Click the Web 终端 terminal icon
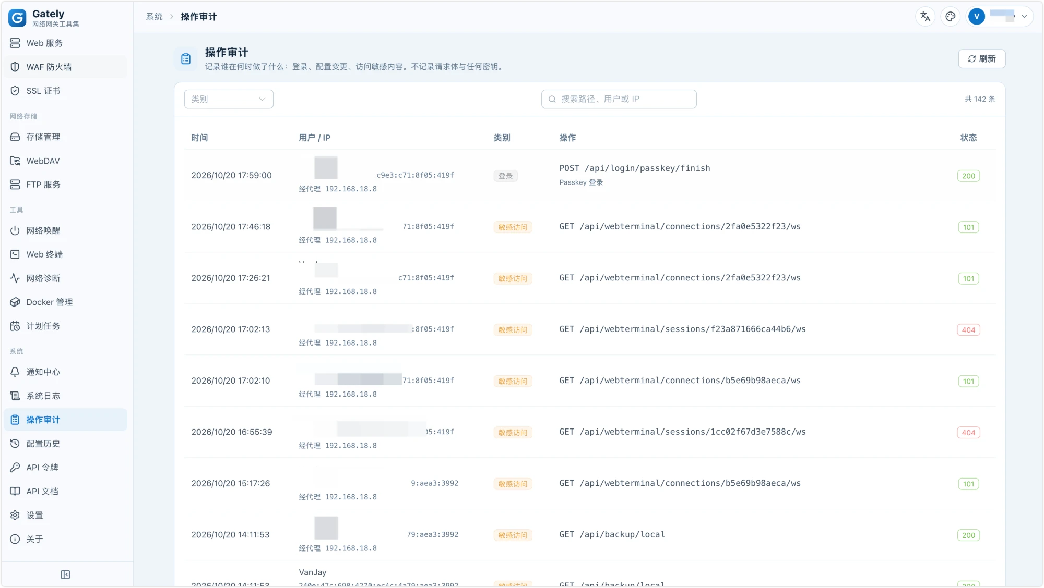 [15, 254]
